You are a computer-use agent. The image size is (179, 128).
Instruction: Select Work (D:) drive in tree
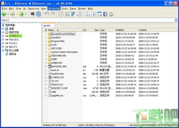tap(14, 40)
